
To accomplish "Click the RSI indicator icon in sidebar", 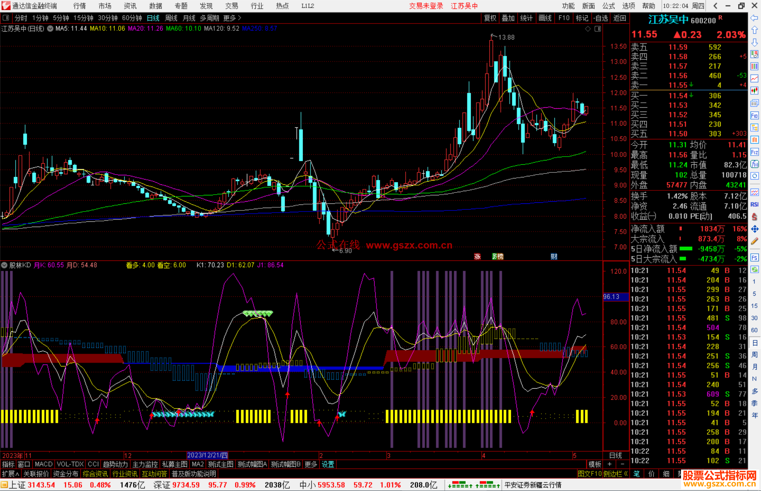I will (754, 204).
